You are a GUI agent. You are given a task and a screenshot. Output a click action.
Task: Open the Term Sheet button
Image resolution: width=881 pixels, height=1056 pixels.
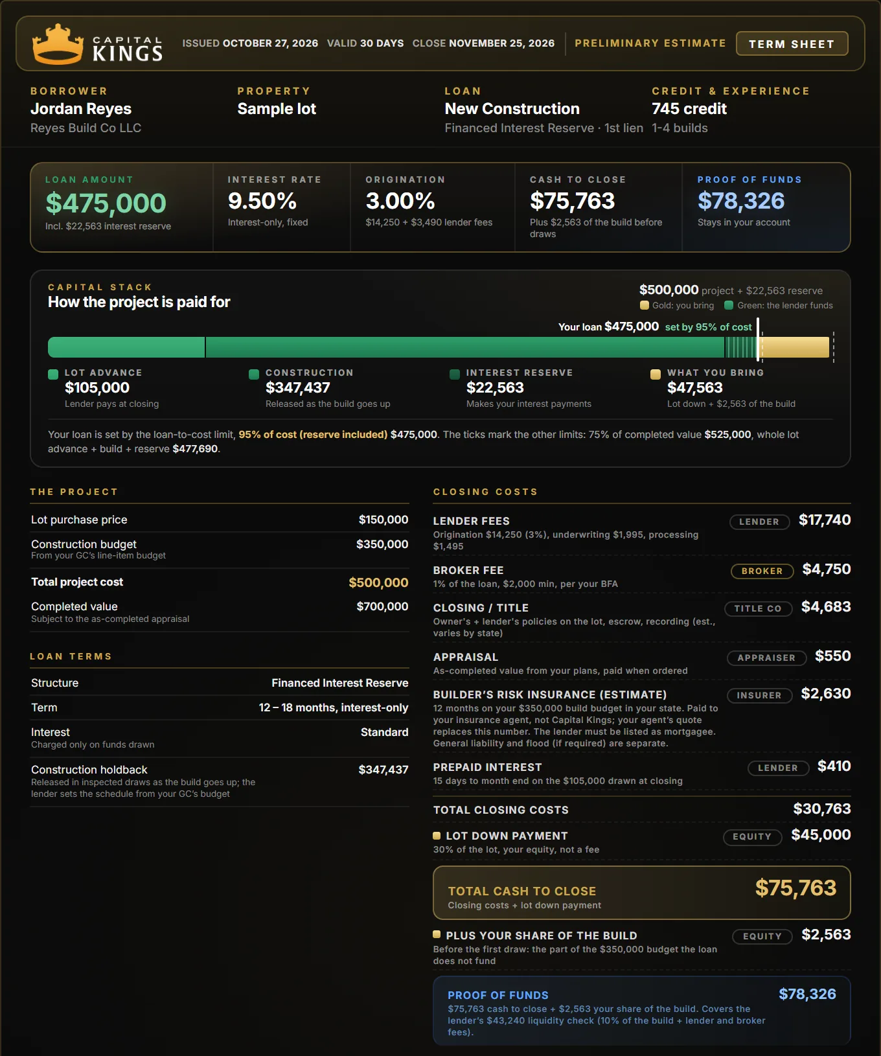tap(792, 43)
